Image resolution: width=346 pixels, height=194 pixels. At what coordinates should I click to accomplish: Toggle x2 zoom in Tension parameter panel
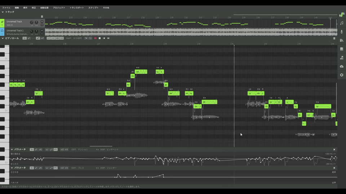click(x=62, y=149)
